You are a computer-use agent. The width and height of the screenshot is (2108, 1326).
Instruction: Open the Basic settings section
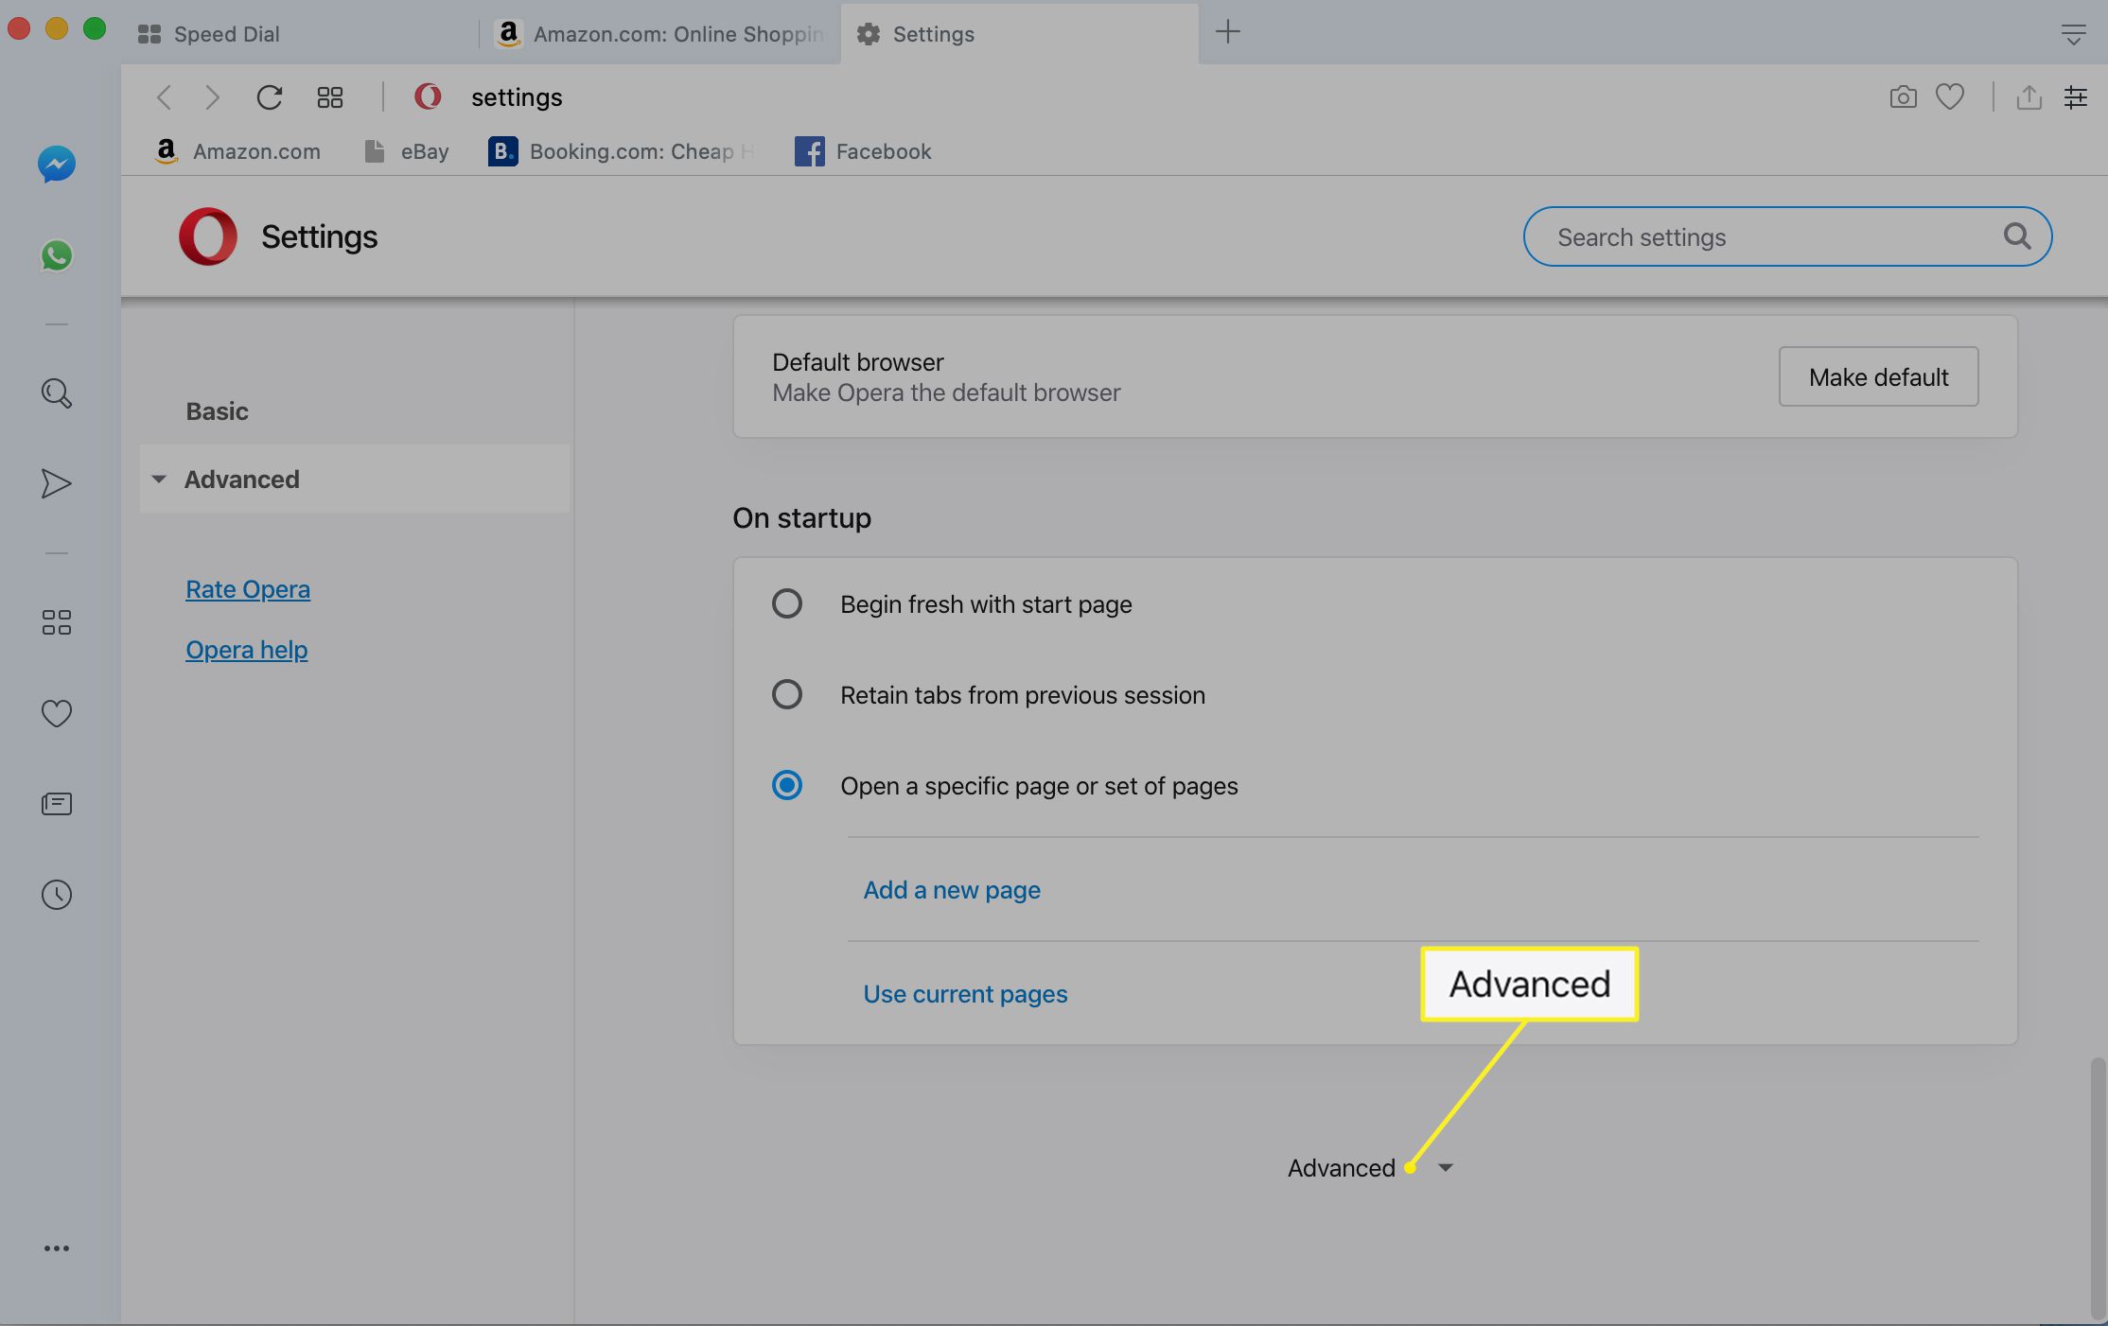tap(217, 411)
